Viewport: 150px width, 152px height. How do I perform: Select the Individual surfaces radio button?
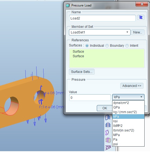[87, 46]
